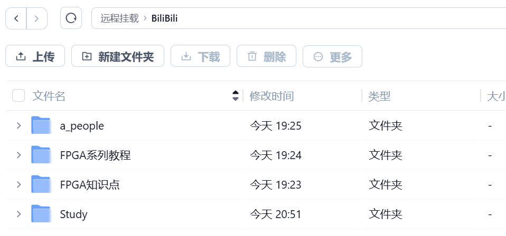Navigate to 远程挂载 in breadcrumb
The width and height of the screenshot is (506, 236).
[x=119, y=18]
